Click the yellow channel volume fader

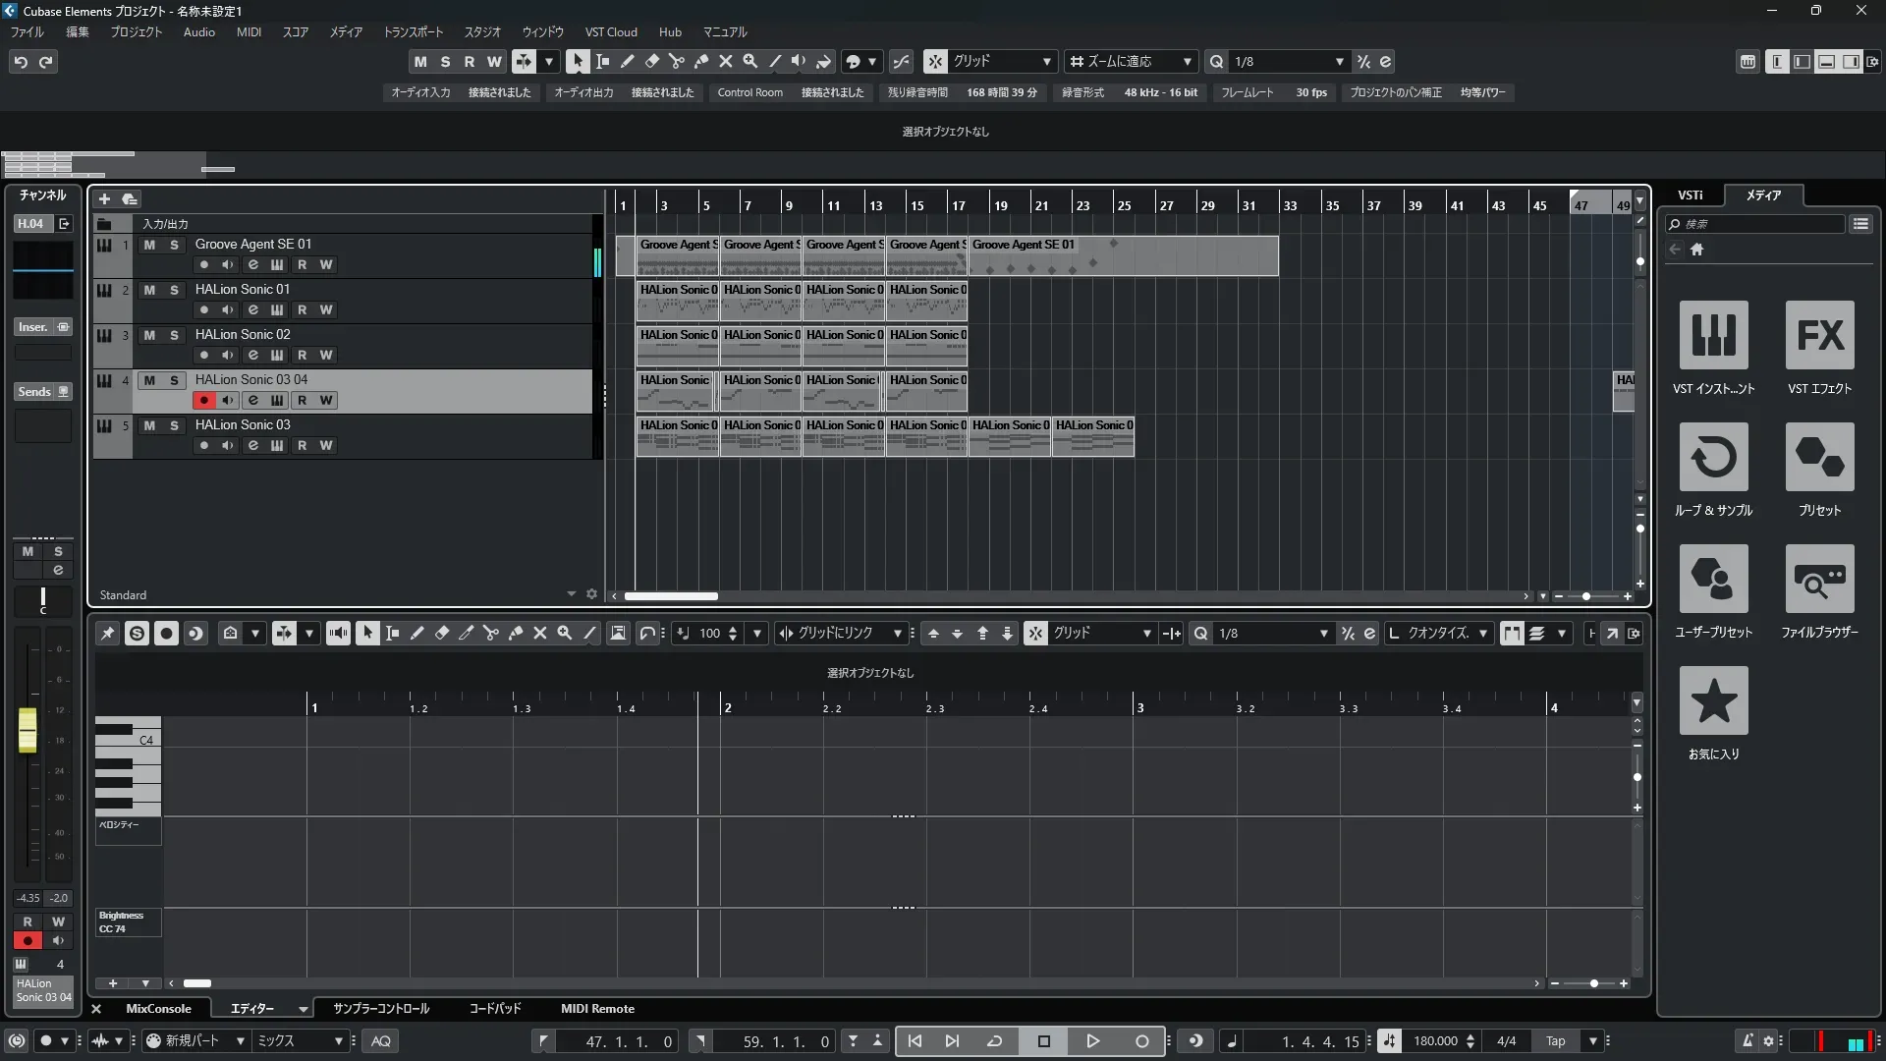(28, 730)
